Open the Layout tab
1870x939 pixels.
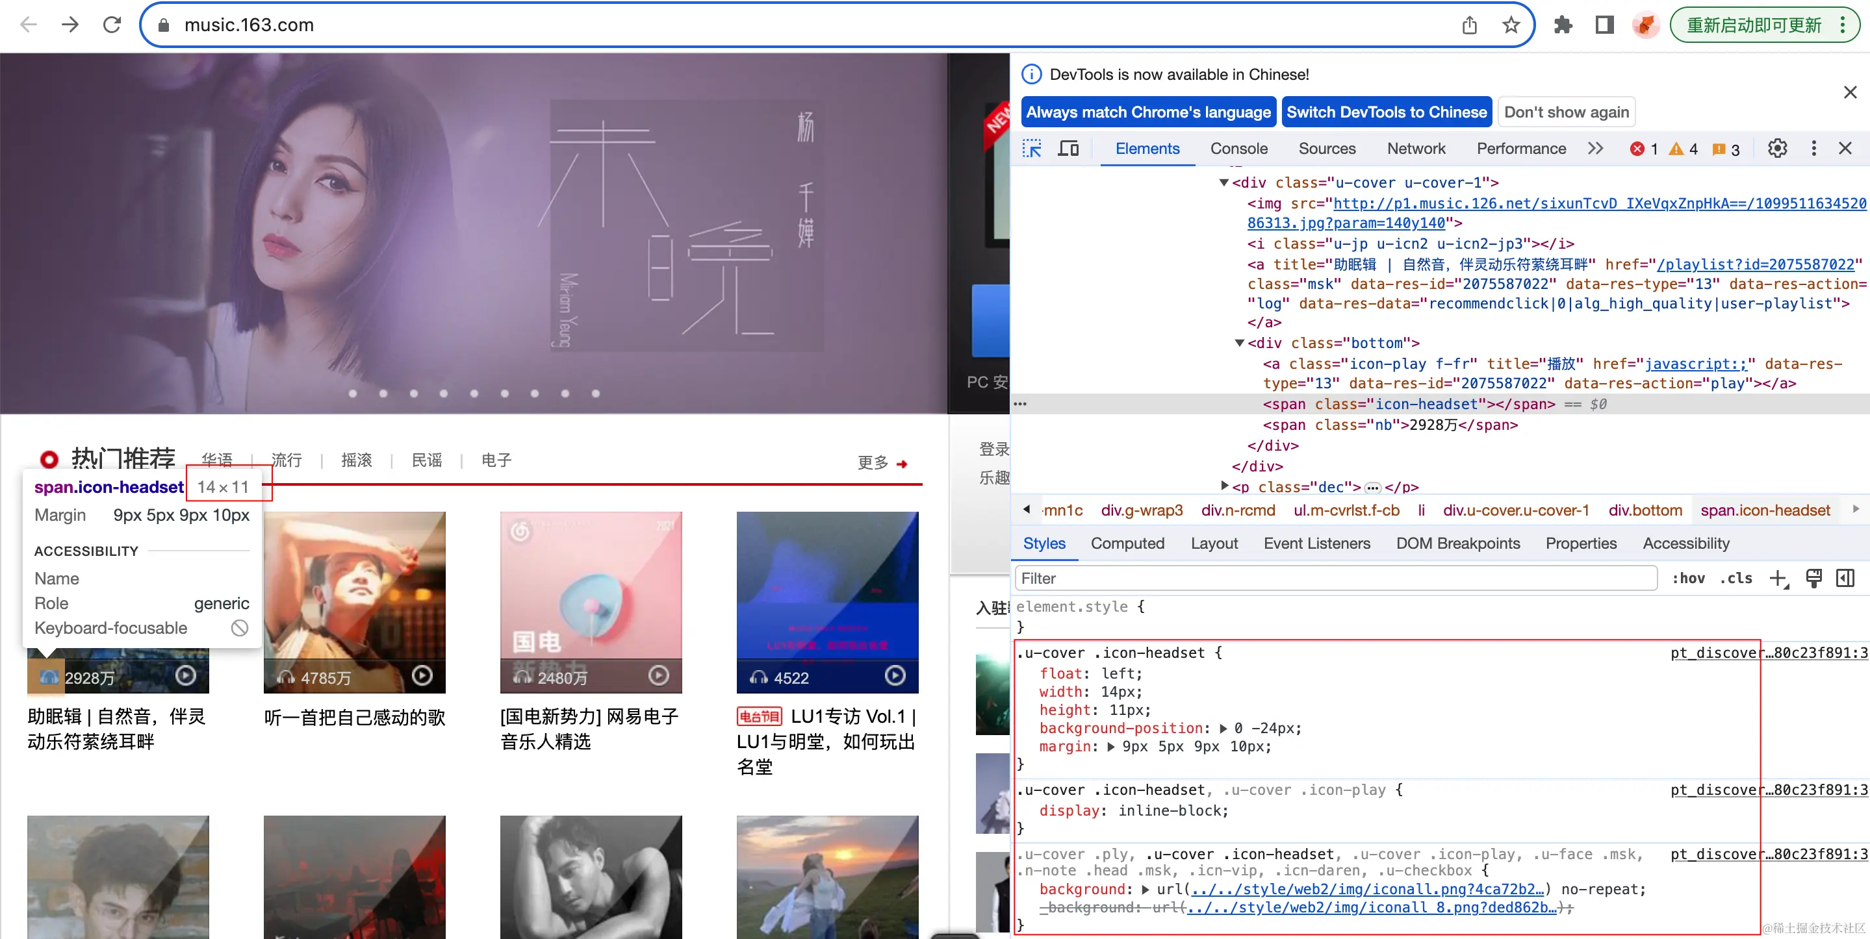coord(1214,544)
